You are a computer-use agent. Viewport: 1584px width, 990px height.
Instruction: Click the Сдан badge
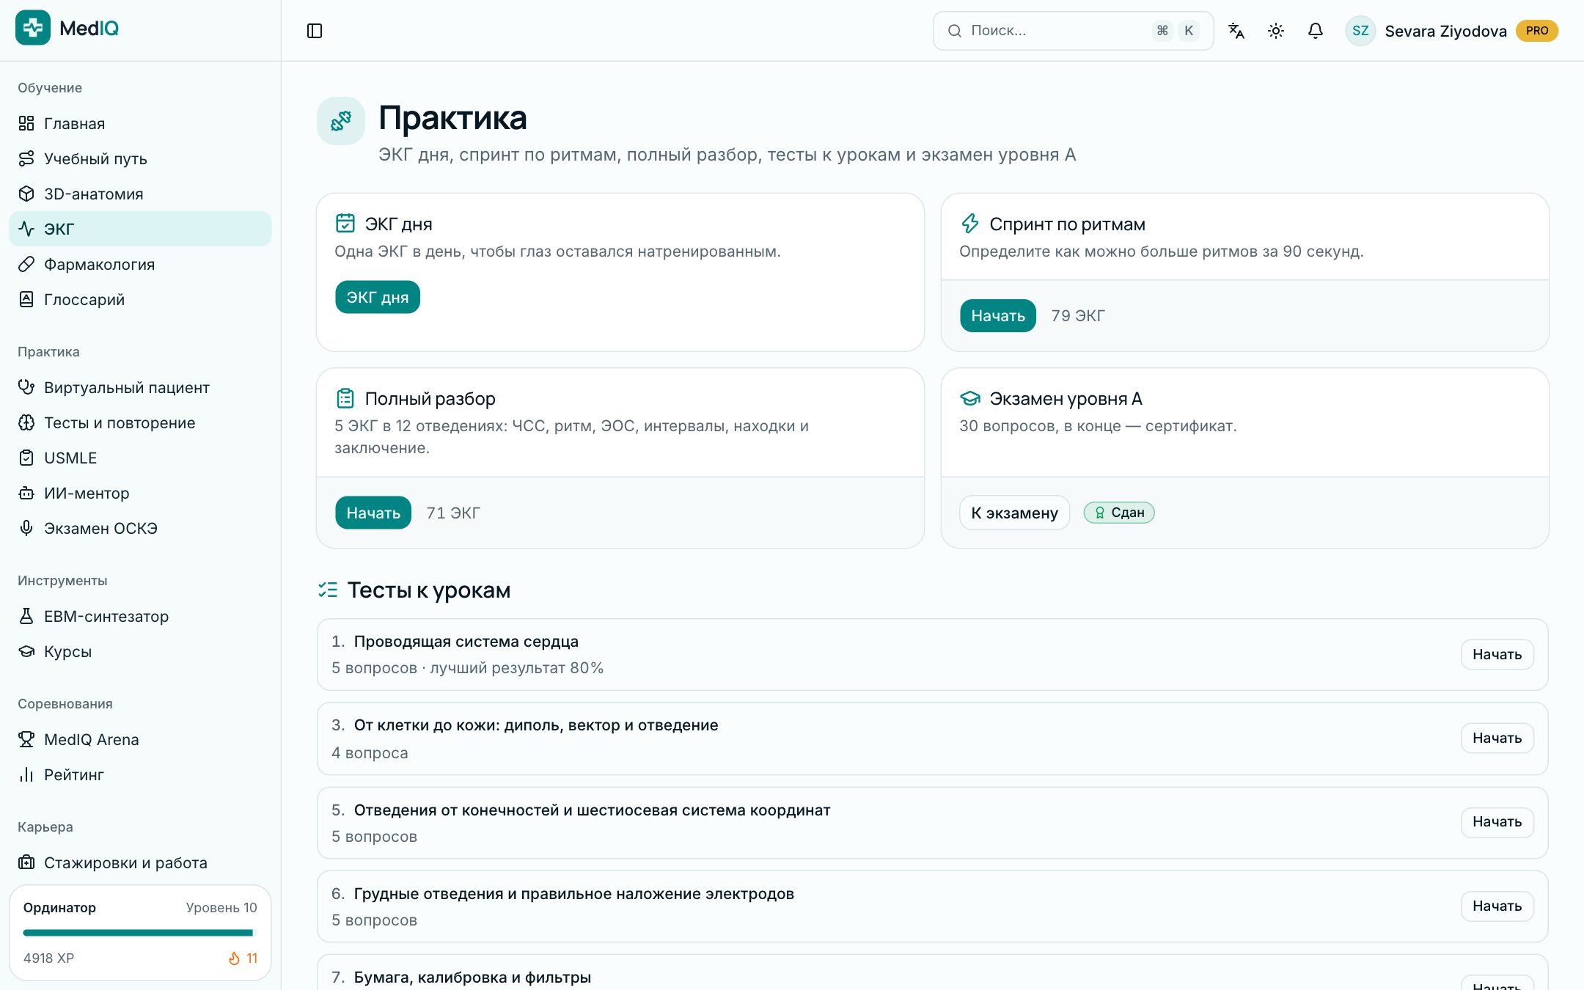click(x=1119, y=513)
